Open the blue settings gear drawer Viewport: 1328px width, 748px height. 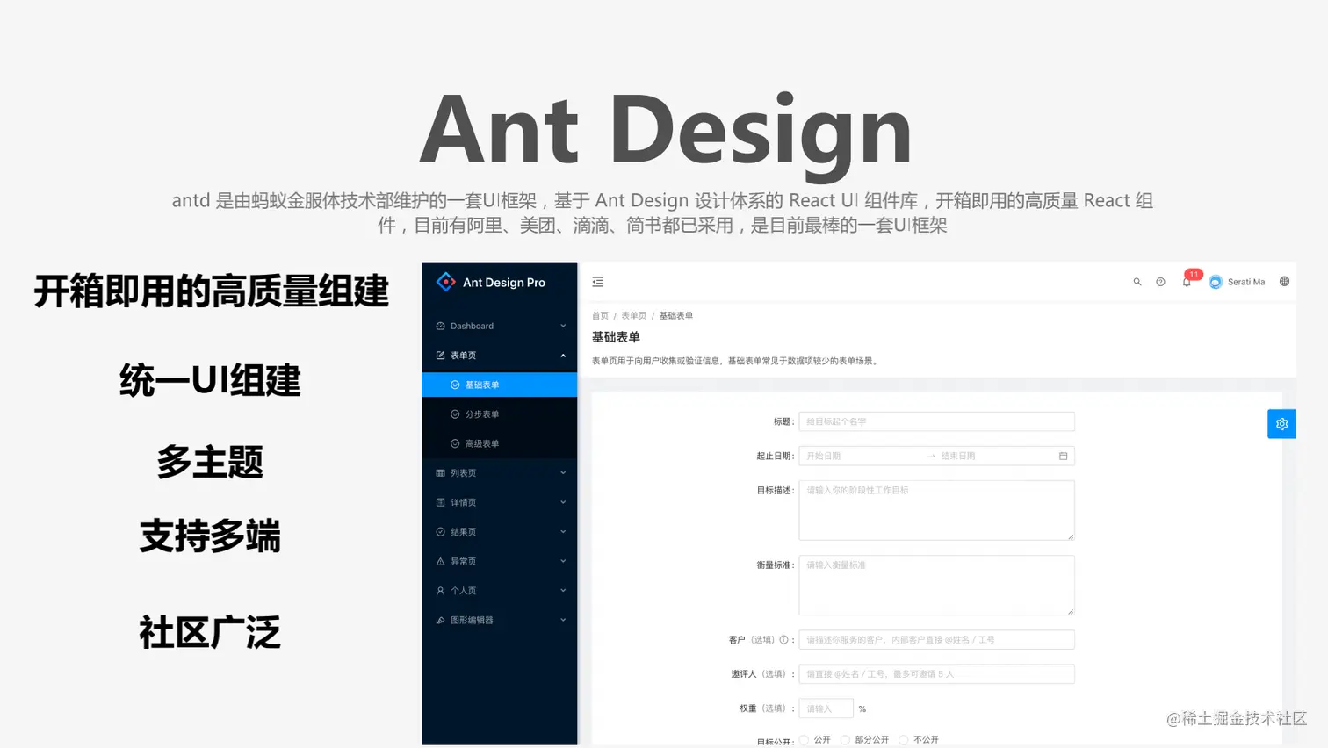point(1281,424)
